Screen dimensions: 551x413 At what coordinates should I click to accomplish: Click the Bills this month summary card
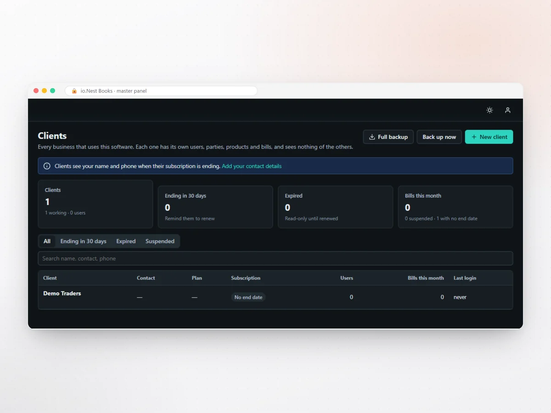[455, 207]
